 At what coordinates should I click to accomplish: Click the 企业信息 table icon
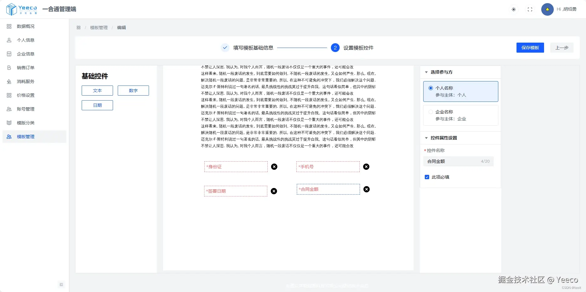pos(9,54)
